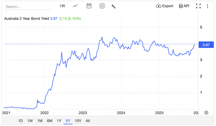Select the 1D time range
Screen dimensions: 216x126
click(20, 121)
